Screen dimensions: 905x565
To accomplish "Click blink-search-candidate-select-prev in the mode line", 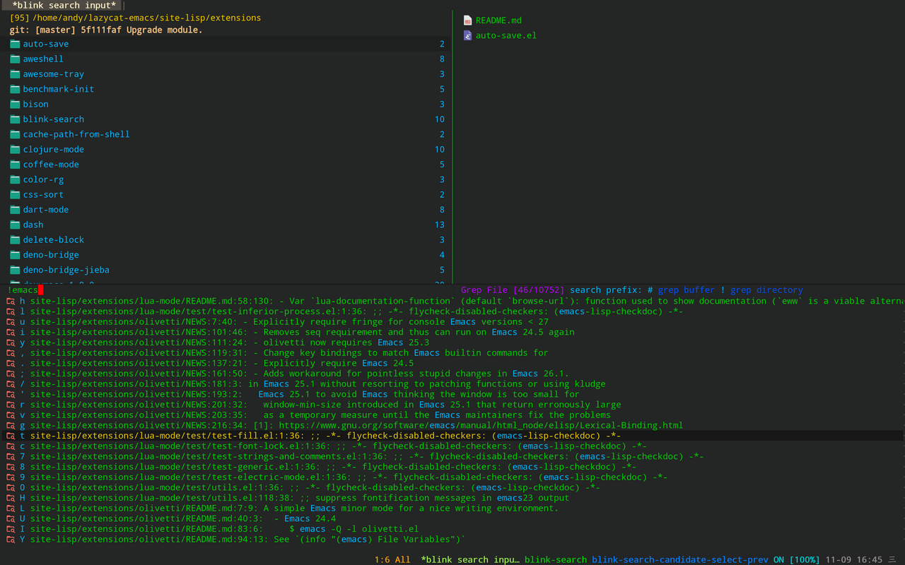I will (679, 559).
